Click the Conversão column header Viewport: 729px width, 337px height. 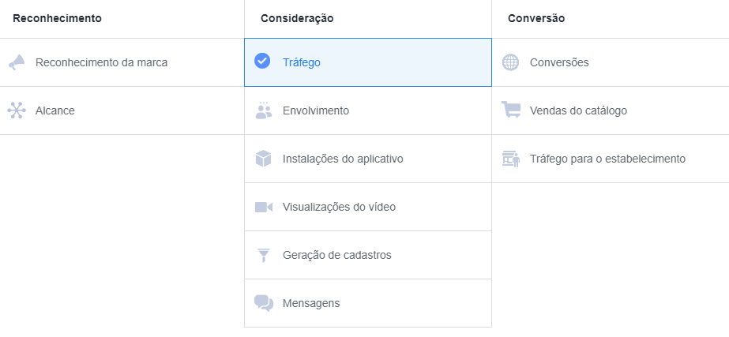pos(536,19)
